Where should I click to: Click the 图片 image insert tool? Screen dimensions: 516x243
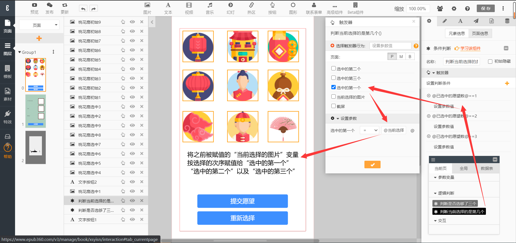point(147,8)
